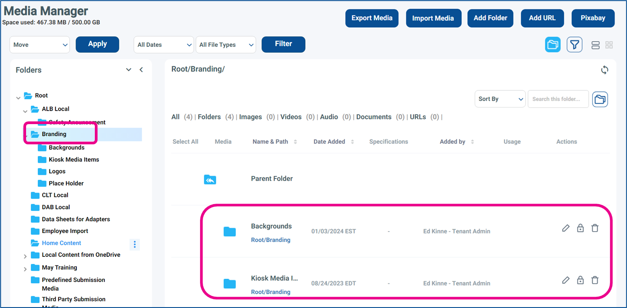Select Employee Import folder in tree
The width and height of the screenshot is (627, 308).
click(65, 231)
